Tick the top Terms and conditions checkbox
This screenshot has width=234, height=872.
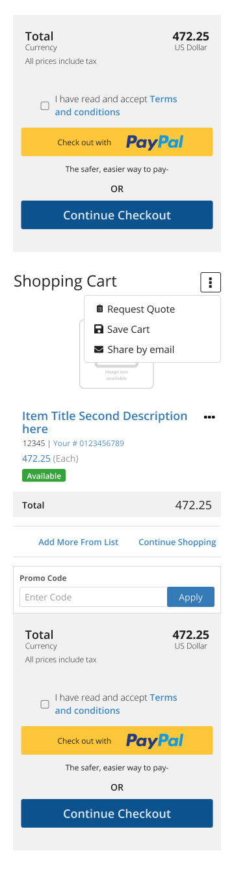point(45,105)
